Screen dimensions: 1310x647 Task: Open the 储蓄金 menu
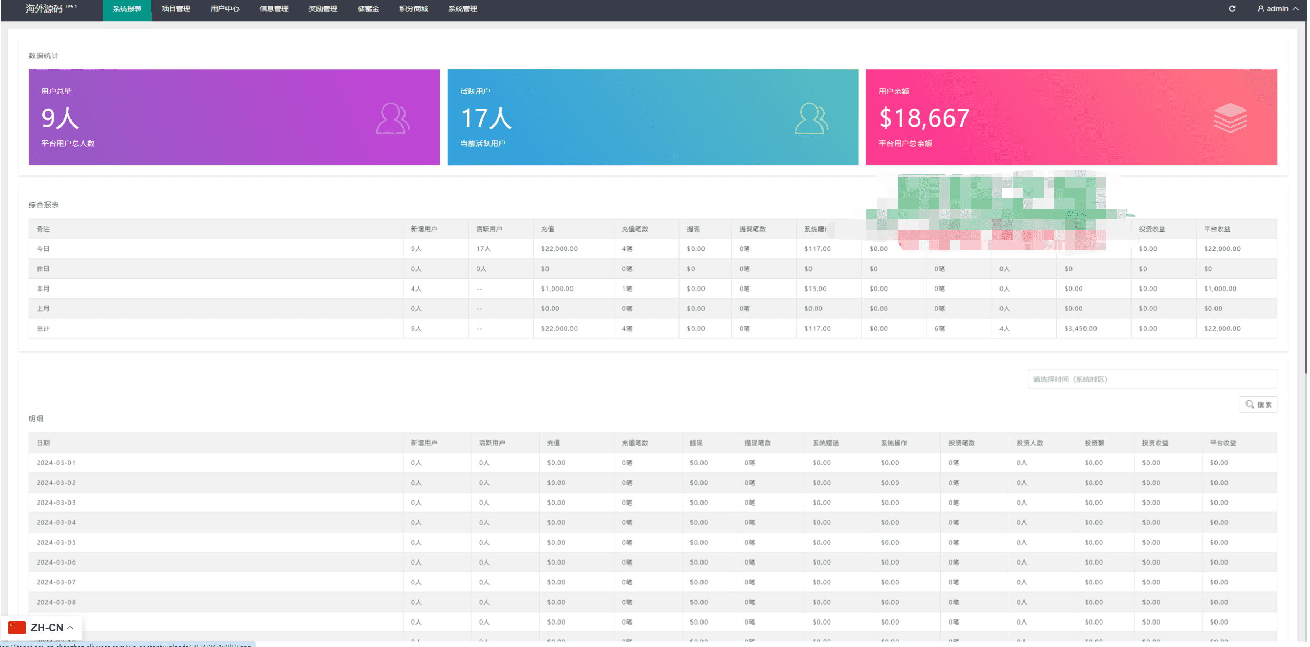pyautogui.click(x=368, y=9)
